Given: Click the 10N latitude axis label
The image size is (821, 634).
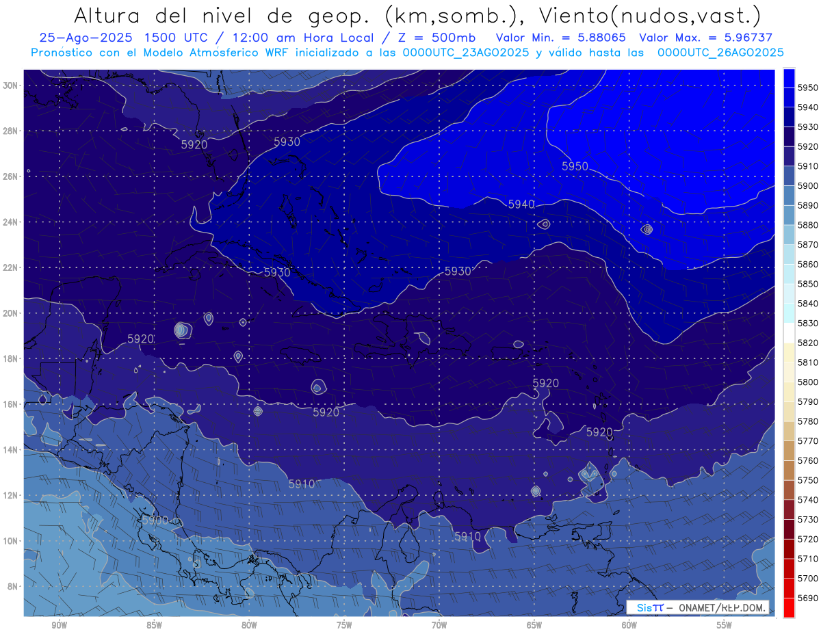Looking at the screenshot, I should click(10, 540).
